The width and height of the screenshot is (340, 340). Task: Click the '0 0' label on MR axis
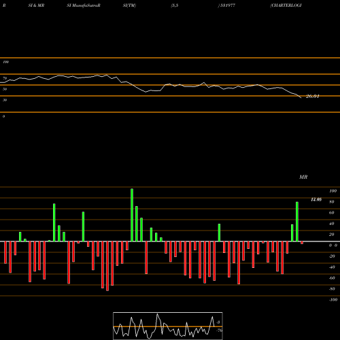pyautogui.click(x=333, y=245)
